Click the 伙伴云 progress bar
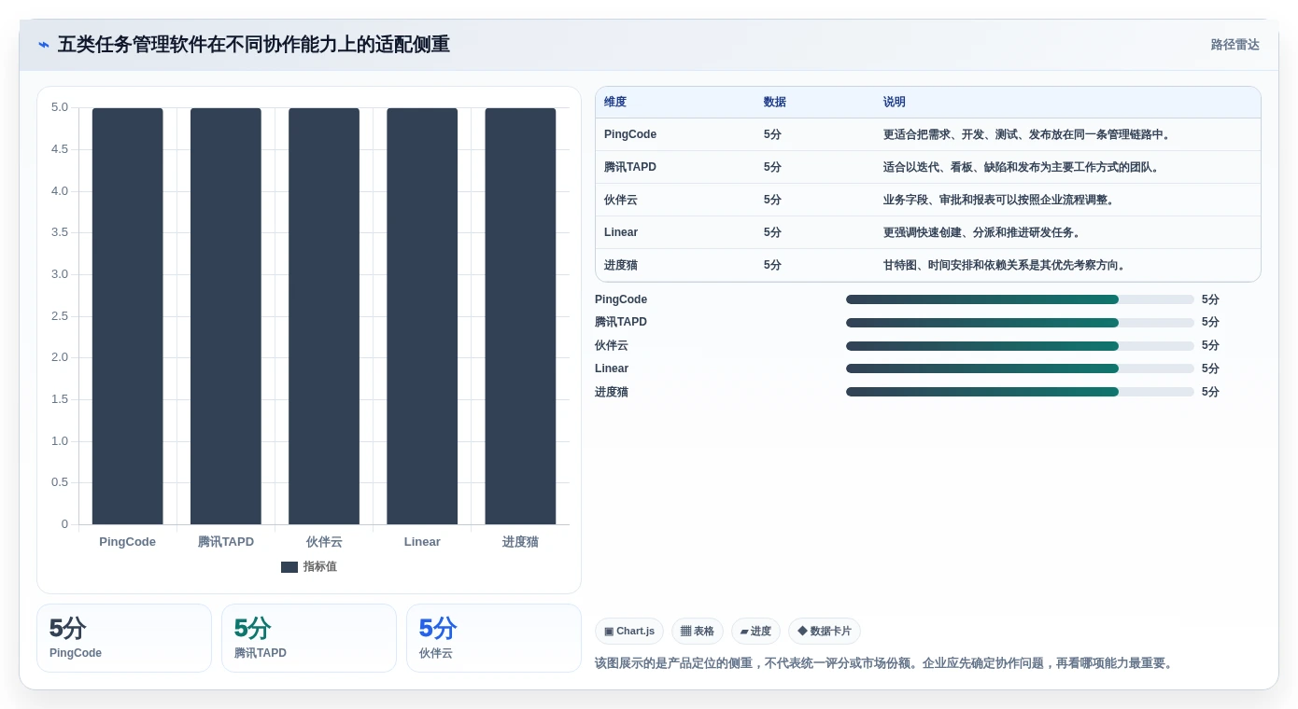The height and width of the screenshot is (709, 1298). pyautogui.click(x=1020, y=346)
